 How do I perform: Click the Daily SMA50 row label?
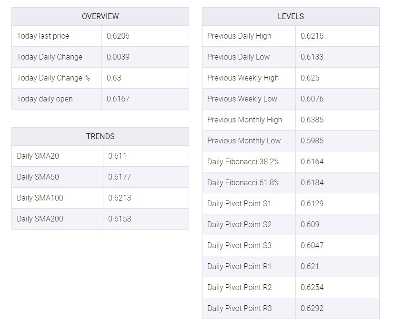coord(38,177)
